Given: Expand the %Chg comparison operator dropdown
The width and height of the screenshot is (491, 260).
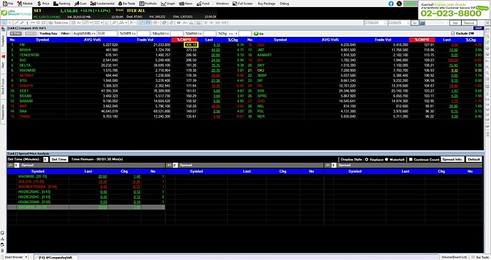Looking at the screenshot, I should point(236,33).
